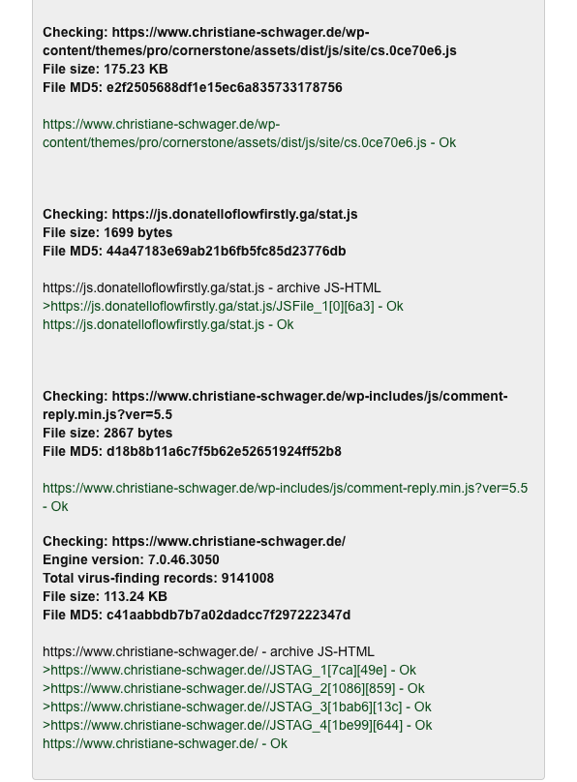Click Checking js.donatelloflowfirstly.ga/stat.js heading
577x782 pixels.
click(200, 214)
